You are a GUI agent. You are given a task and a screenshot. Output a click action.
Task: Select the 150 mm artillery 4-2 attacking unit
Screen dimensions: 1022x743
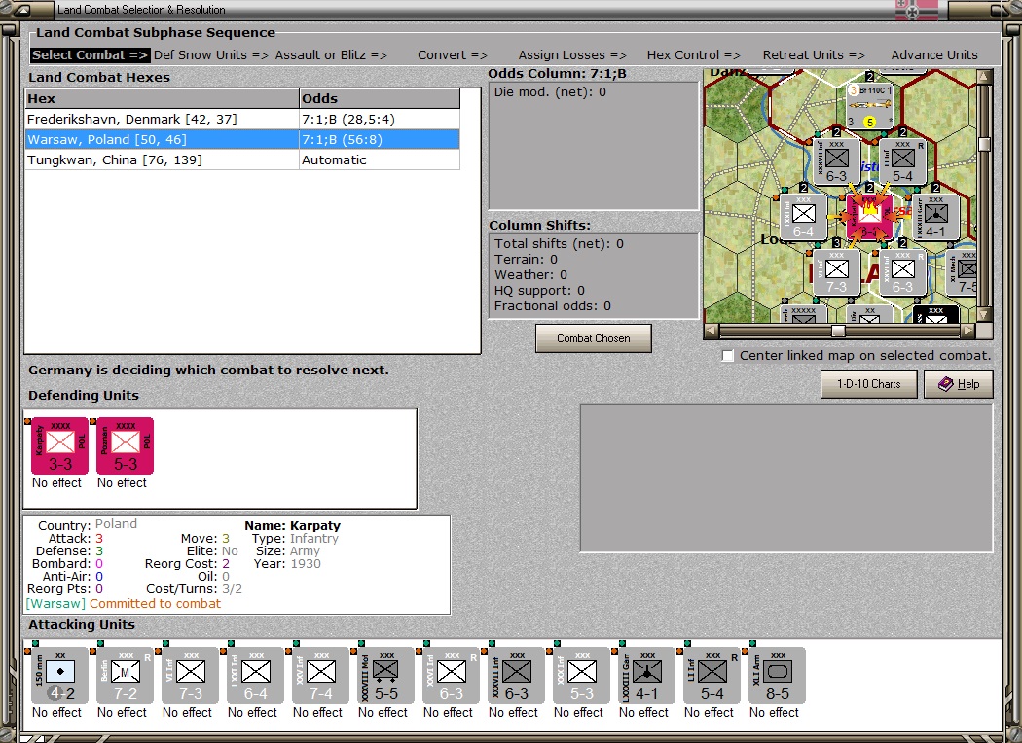tap(60, 675)
